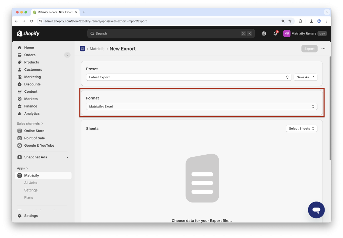343x238 pixels.
Task: Click the Matrixify breadcrumb link
Action: (x=97, y=49)
